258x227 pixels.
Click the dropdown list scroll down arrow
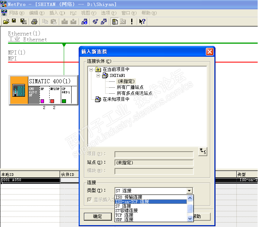tap(190, 218)
